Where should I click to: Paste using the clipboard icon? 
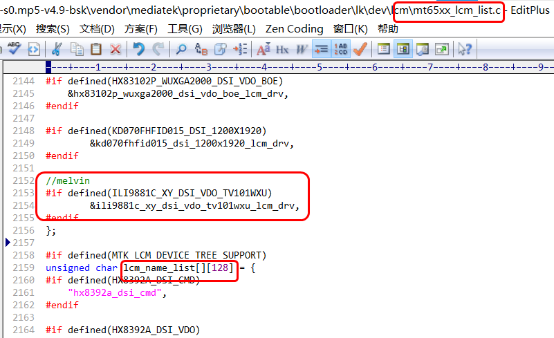click(96, 48)
